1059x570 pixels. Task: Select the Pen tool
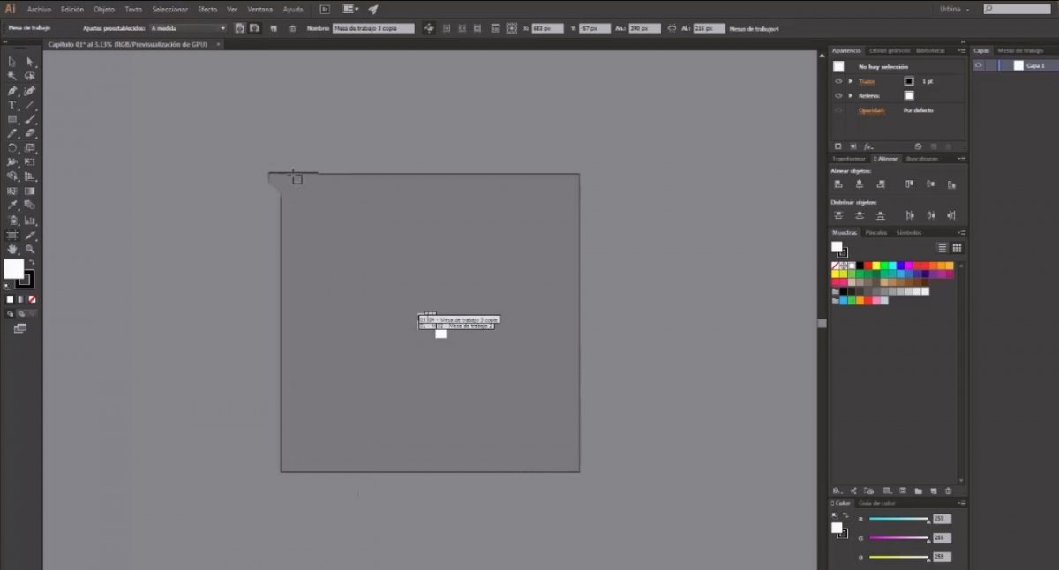(12, 91)
